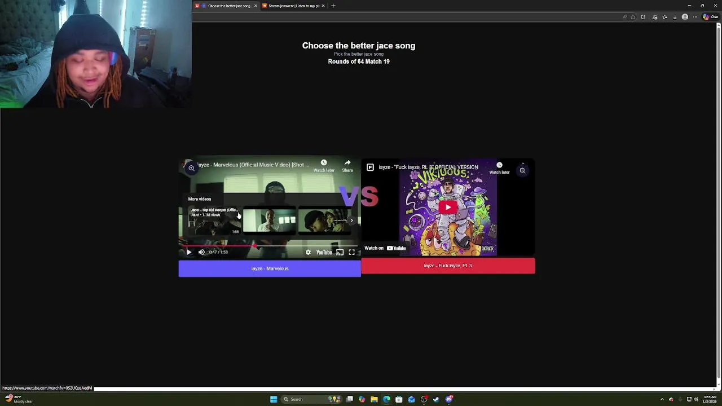The width and height of the screenshot is (722, 406).
Task: Mute the Marvelous video volume
Action: (201, 252)
